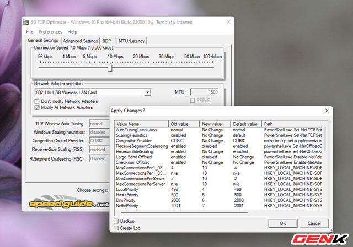Open TCP Window Auto-Tuning dropdown
Image resolution: width=353 pixels, height=247 pixels.
pos(99,124)
